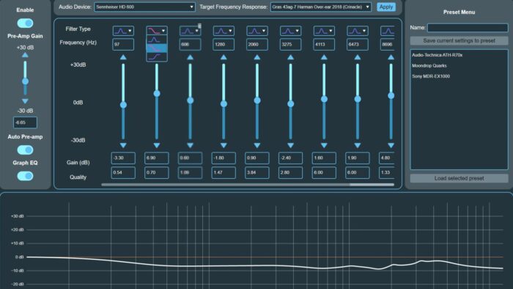Click the down arrow above the 0.60 gain field
Screen dimensions: 513x289
coord(190,145)
